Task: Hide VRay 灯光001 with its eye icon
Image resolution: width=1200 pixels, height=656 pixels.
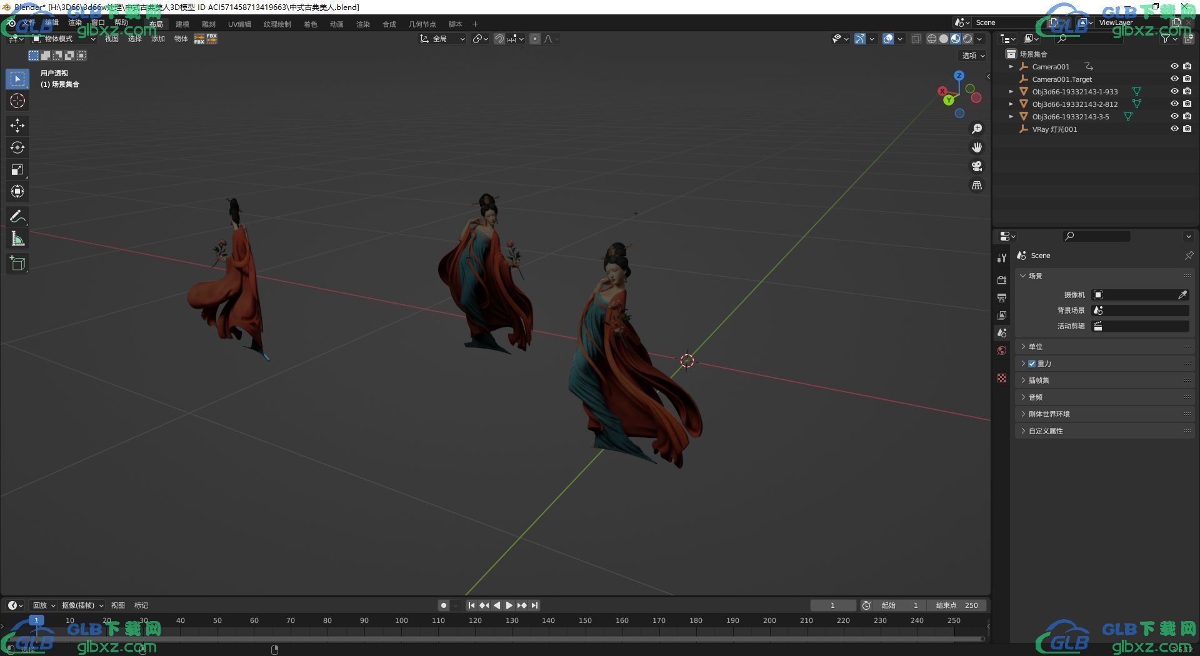Action: pyautogui.click(x=1174, y=129)
